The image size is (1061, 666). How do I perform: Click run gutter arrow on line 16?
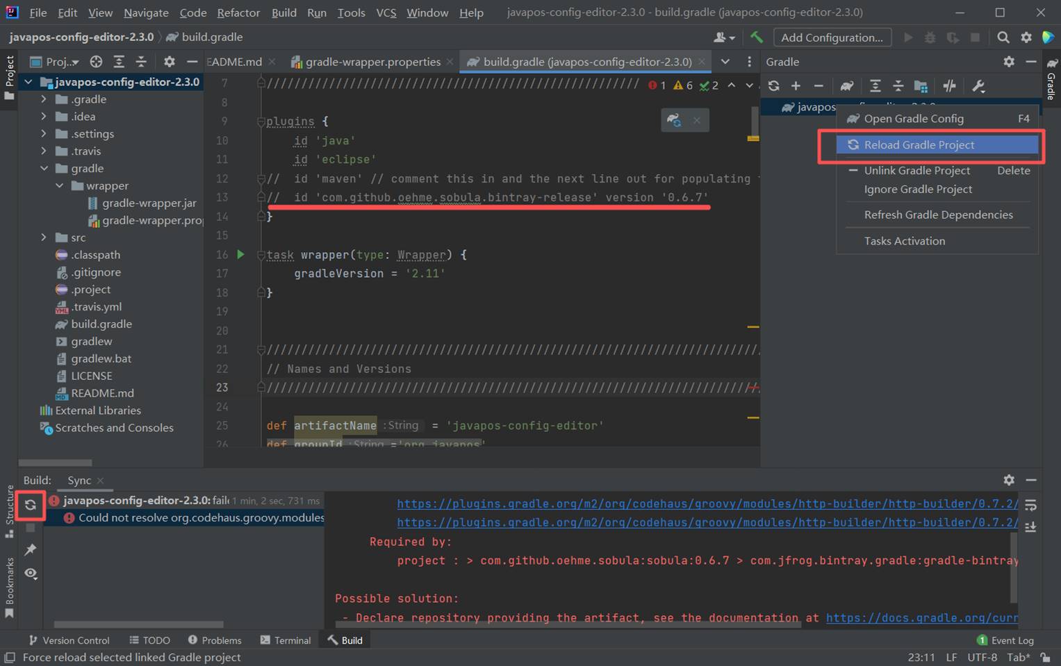tap(240, 254)
